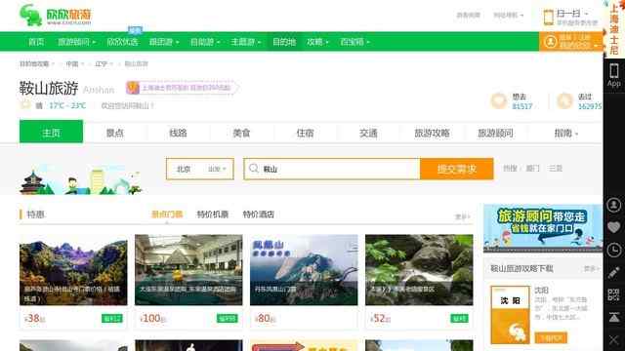Click the user profile icon in black sidebar

pyautogui.click(x=614, y=205)
